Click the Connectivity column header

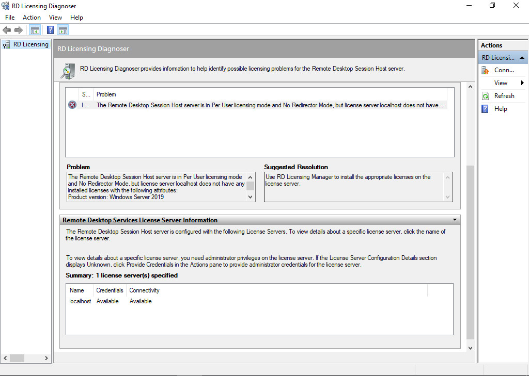pos(144,290)
